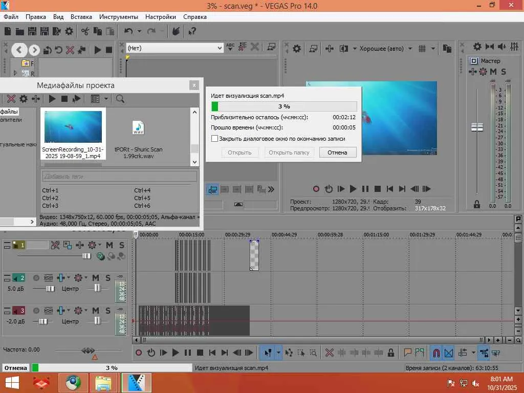Viewport: 524px width, 393px height.
Task: Arm audio track 3 for record
Action: [36, 311]
